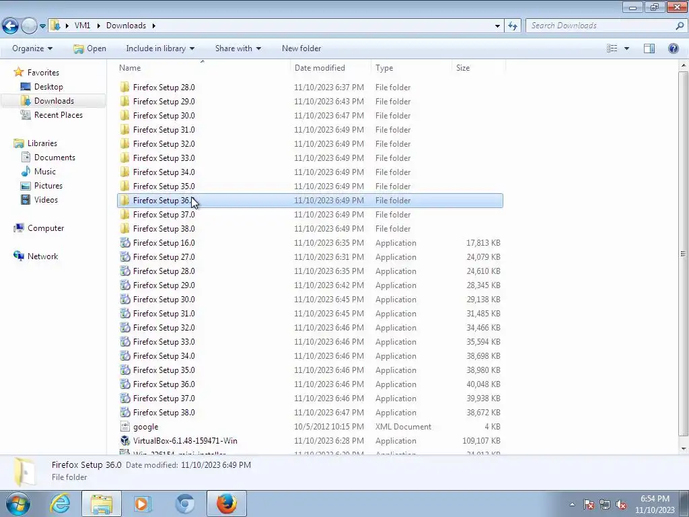Open the taskbar clock and date
This screenshot has height=517, width=689.
655,504
